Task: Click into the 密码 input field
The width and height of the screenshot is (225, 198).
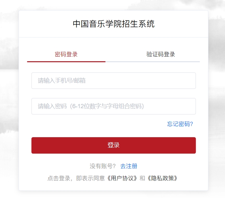Action: (x=113, y=106)
